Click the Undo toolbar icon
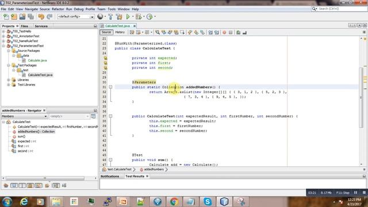Screen dimensions: 368x207 coord(41,17)
